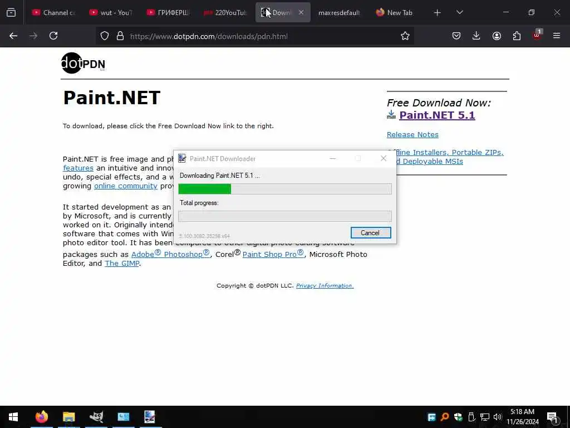Open Firefox from taskbar
The height and width of the screenshot is (428, 570).
pyautogui.click(x=42, y=417)
